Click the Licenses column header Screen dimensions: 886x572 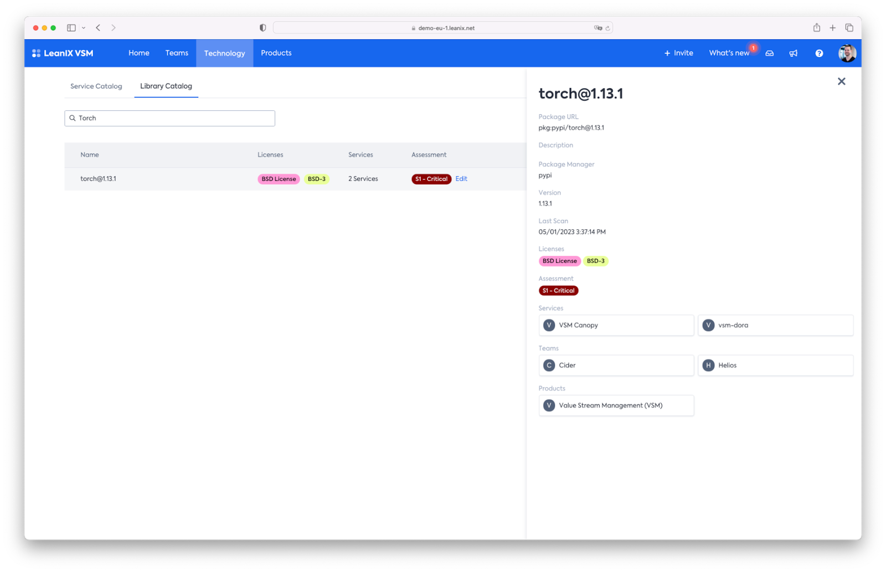(x=270, y=155)
